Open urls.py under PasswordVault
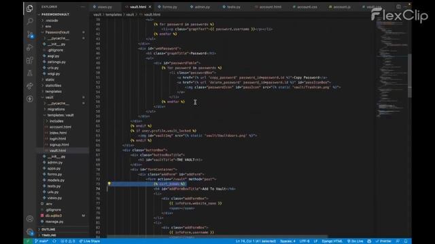 pos(53,68)
